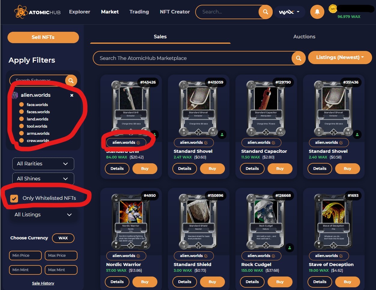Click green user icon on #351436 card

click(x=357, y=135)
